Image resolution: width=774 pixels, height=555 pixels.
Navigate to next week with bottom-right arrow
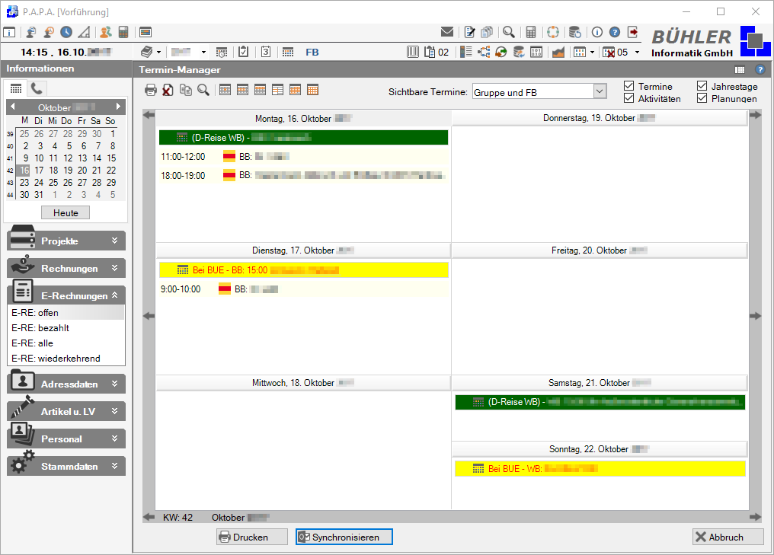click(x=755, y=517)
